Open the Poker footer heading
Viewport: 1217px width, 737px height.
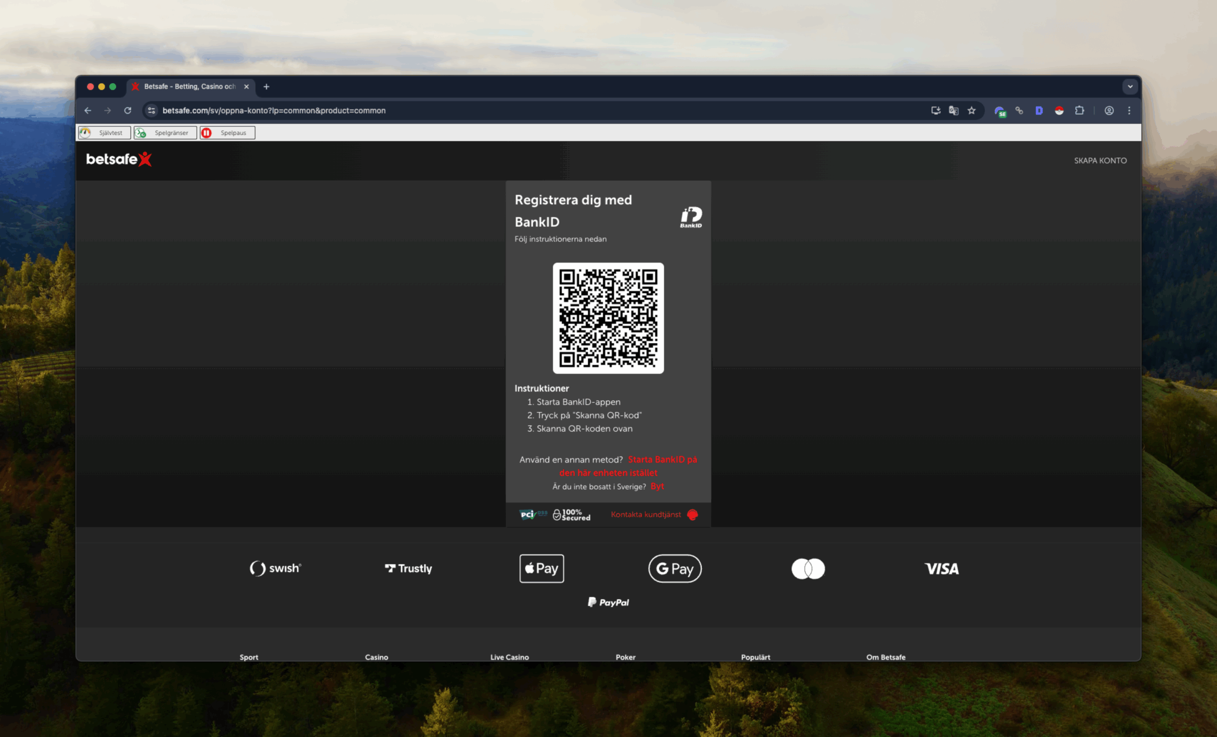625,657
